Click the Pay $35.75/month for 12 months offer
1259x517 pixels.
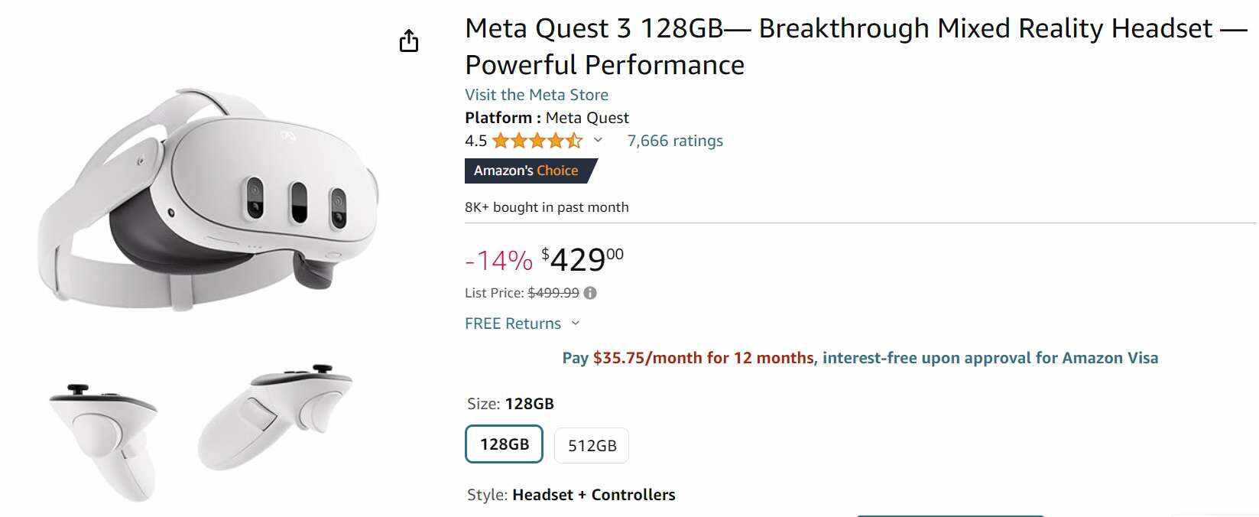(x=688, y=358)
